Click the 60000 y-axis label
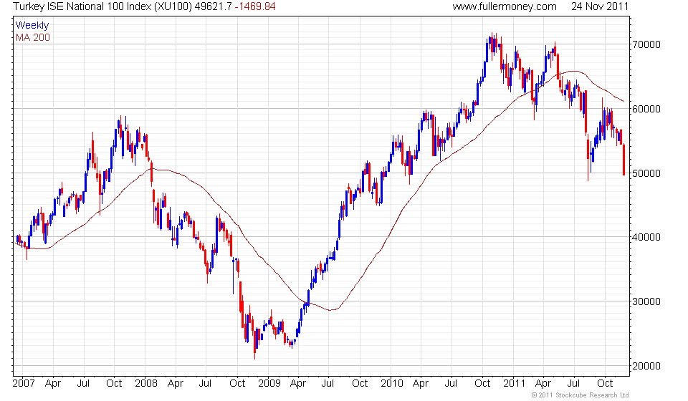 [x=646, y=109]
